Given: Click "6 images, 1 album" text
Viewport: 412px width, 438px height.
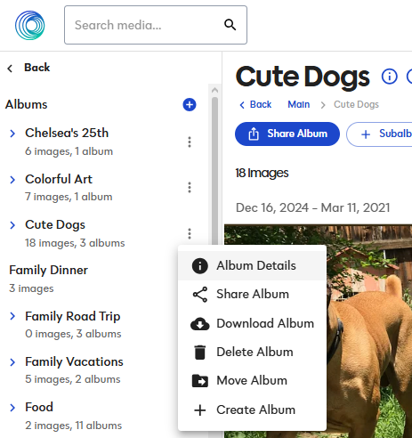Looking at the screenshot, I should pyautogui.click(x=69, y=151).
